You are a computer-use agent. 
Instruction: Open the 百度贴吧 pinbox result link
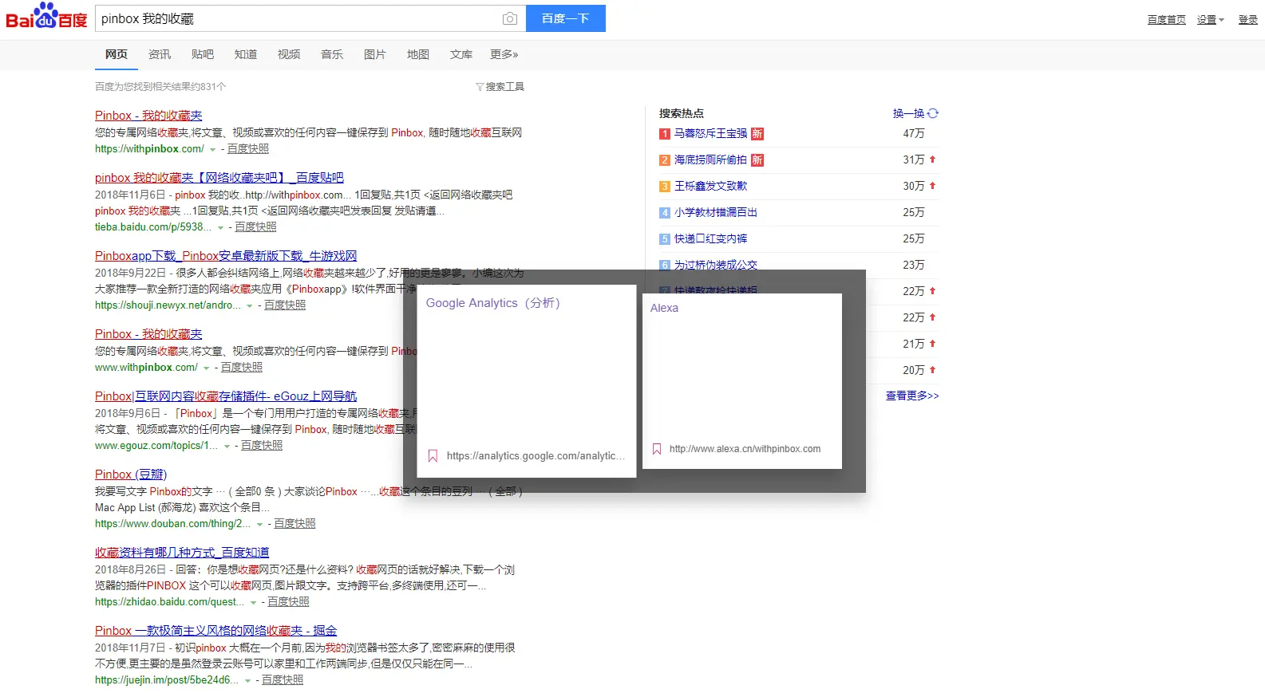(x=219, y=178)
